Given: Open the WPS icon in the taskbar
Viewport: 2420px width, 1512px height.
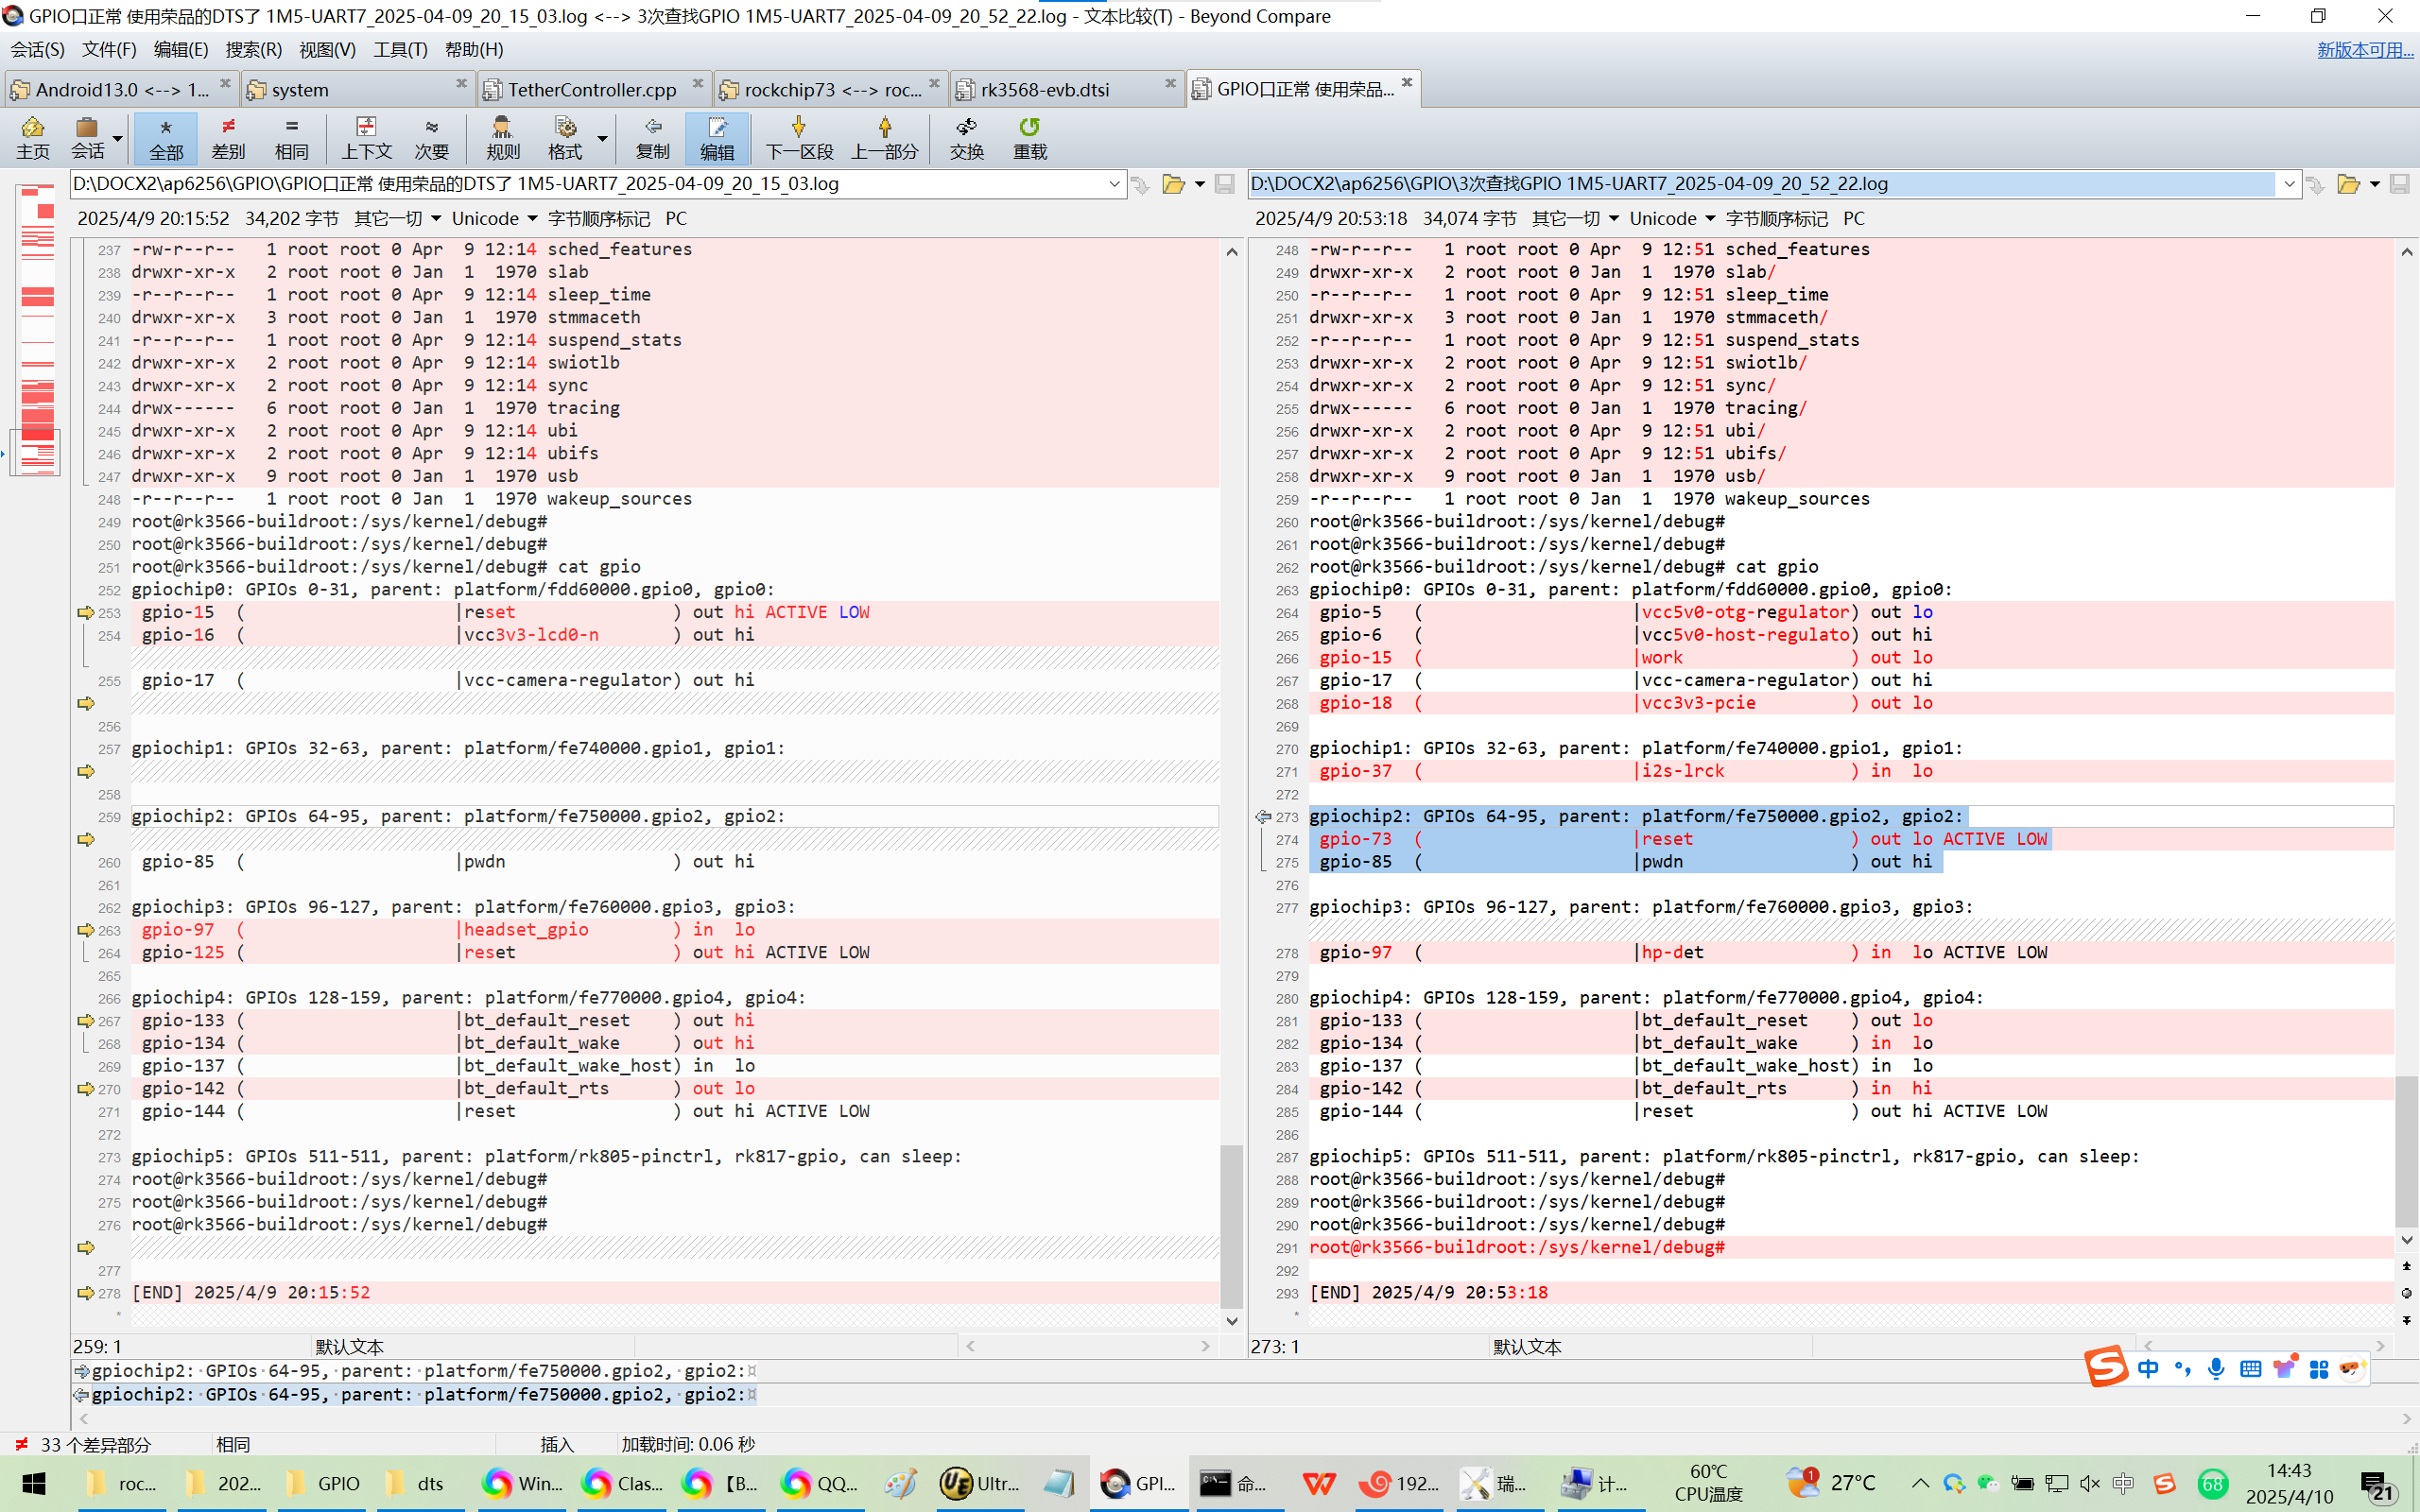Looking at the screenshot, I should point(1318,1483).
